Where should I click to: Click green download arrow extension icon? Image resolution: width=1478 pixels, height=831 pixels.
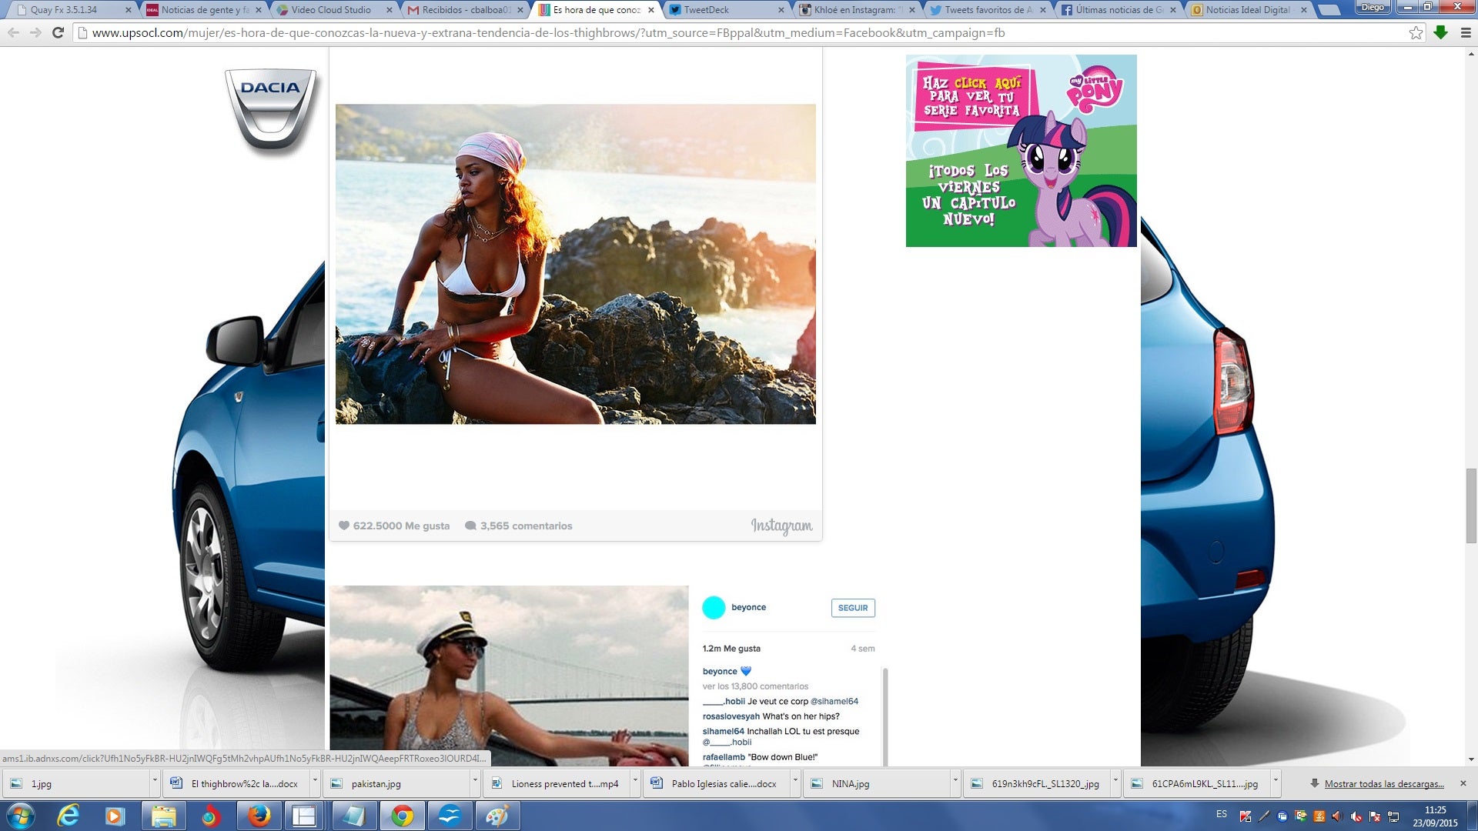[x=1441, y=33]
